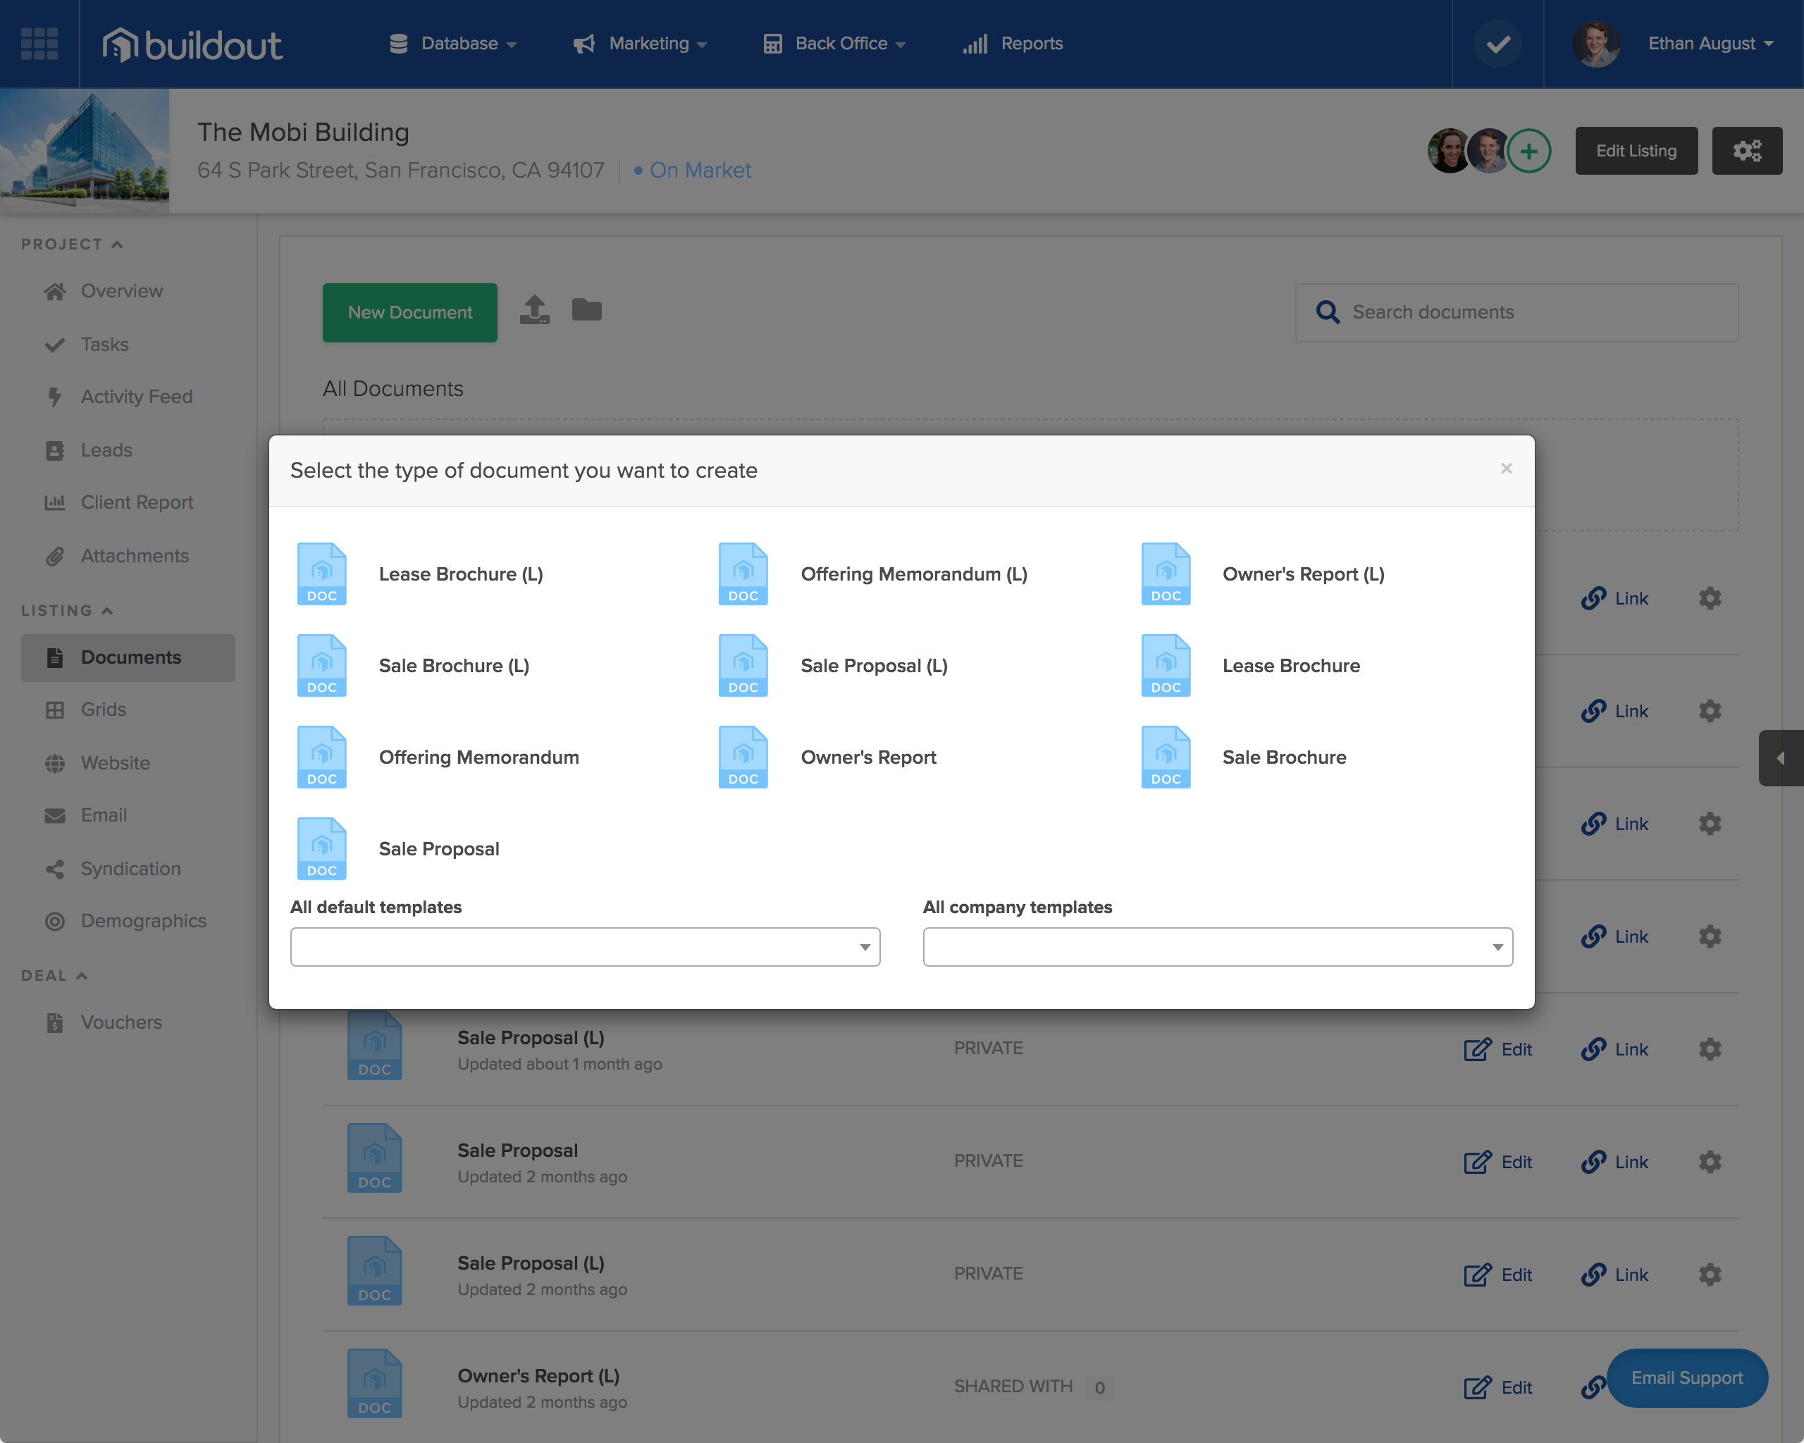Open All company templates dropdown

point(1218,947)
